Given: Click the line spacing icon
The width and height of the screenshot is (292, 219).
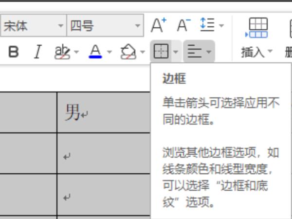Looking at the screenshot, I should click(207, 25).
